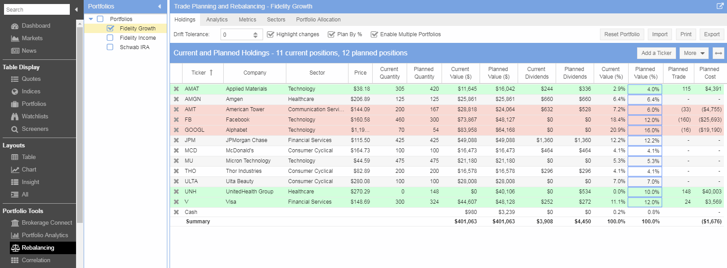
Task: Sort by the Company column header
Action: (x=255, y=73)
